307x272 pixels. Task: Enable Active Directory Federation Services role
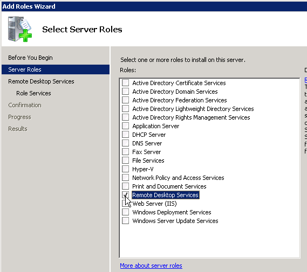[x=125, y=100]
